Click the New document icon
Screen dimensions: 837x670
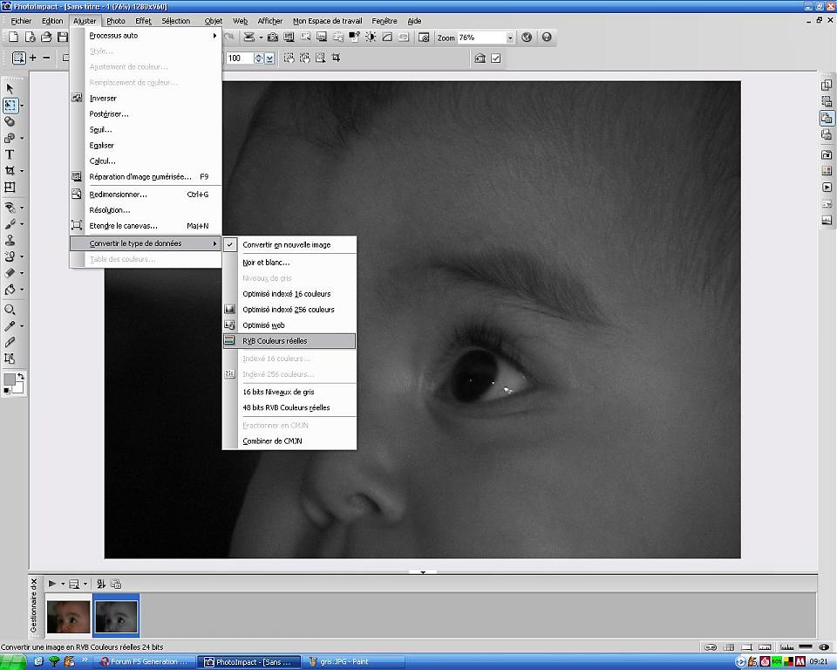pyautogui.click(x=13, y=37)
